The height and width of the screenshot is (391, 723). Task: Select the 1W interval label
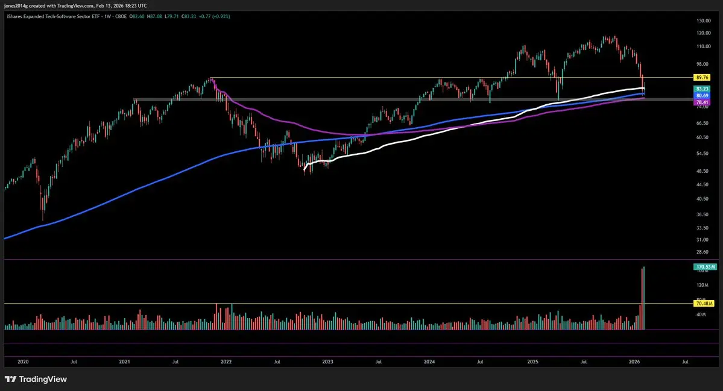pos(107,16)
